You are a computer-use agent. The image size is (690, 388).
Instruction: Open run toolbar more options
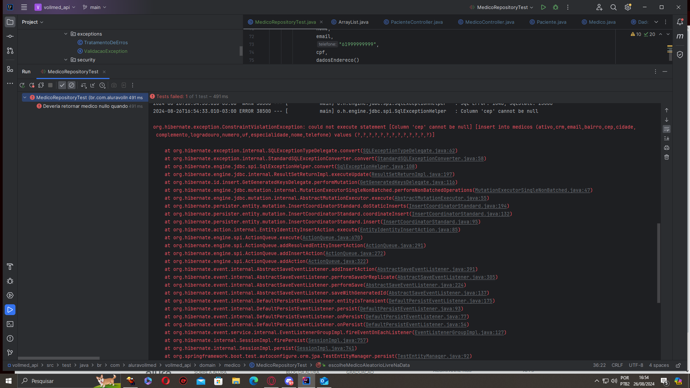[x=133, y=86]
